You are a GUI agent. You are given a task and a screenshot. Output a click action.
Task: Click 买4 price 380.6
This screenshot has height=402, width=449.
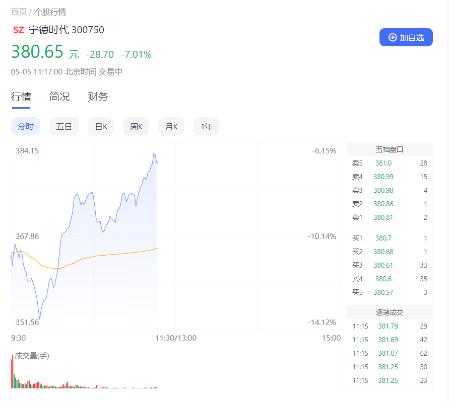pyautogui.click(x=383, y=279)
